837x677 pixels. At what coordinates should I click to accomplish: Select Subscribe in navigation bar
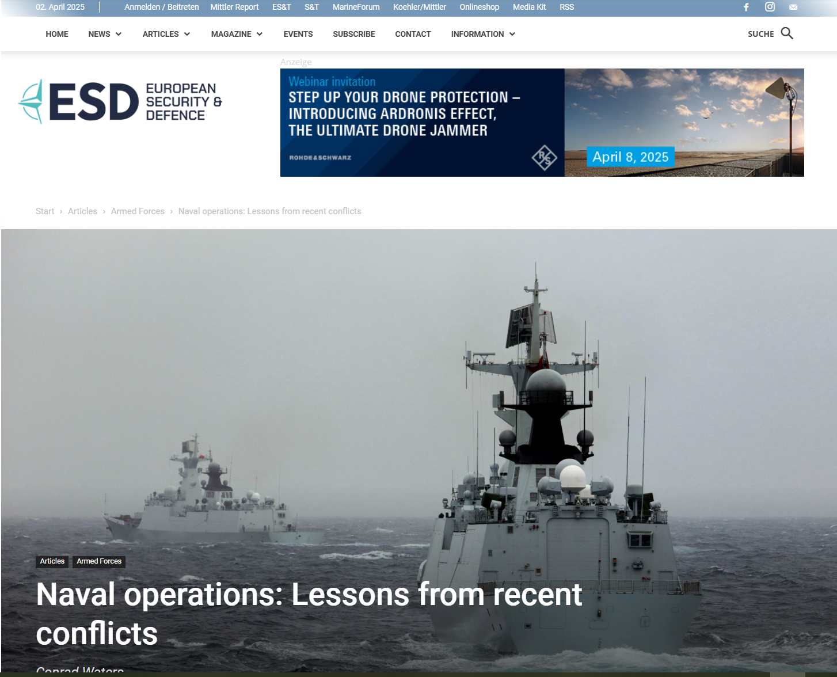pos(354,34)
